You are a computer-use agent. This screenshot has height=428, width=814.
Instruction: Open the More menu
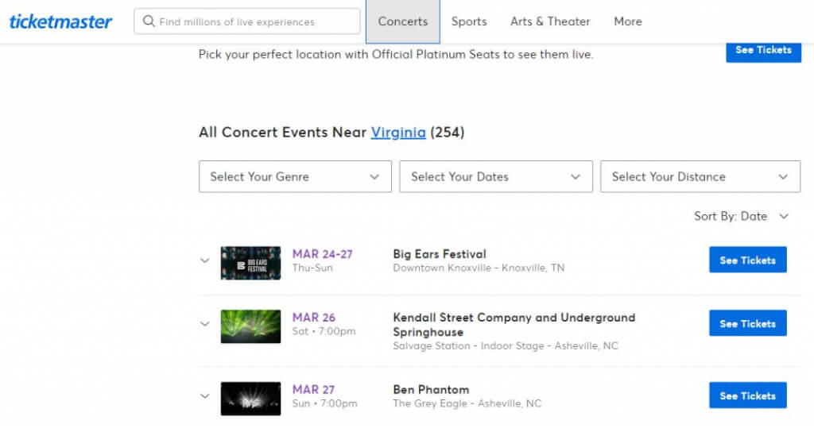(x=627, y=21)
